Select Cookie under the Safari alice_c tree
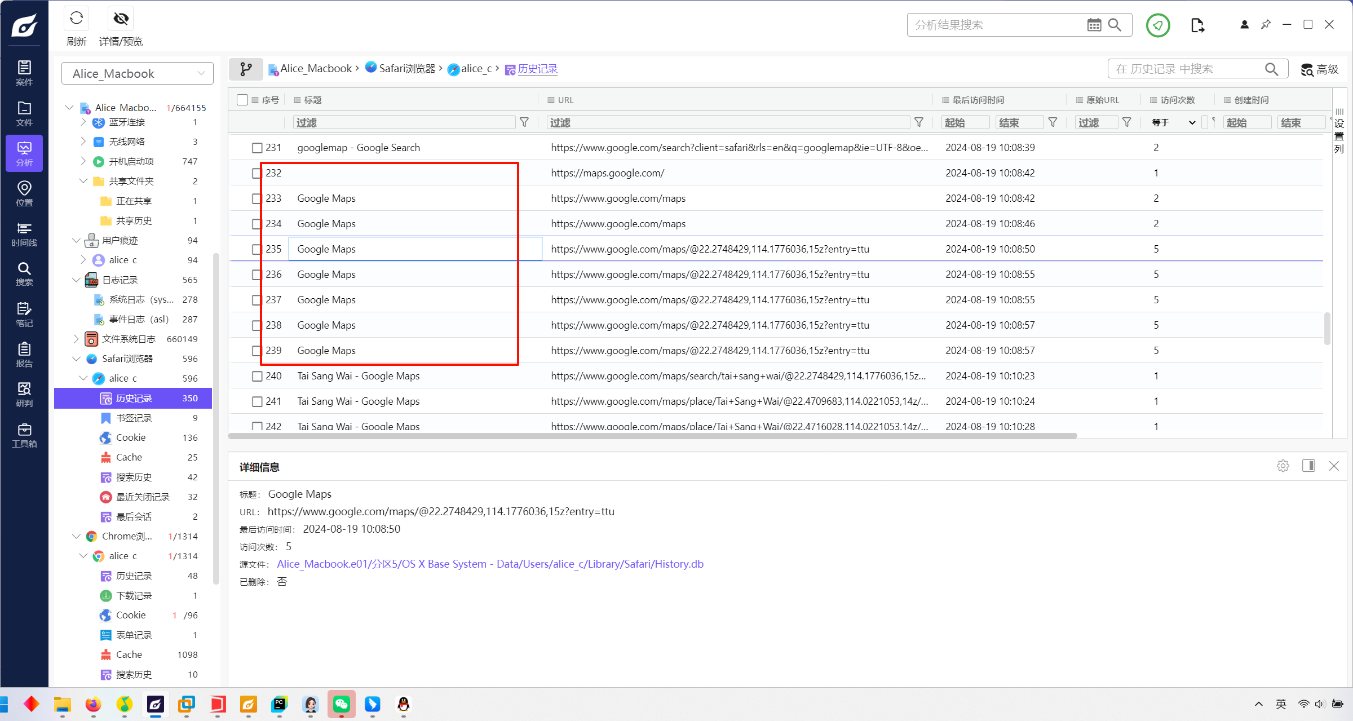Viewport: 1353px width, 721px height. [x=131, y=437]
